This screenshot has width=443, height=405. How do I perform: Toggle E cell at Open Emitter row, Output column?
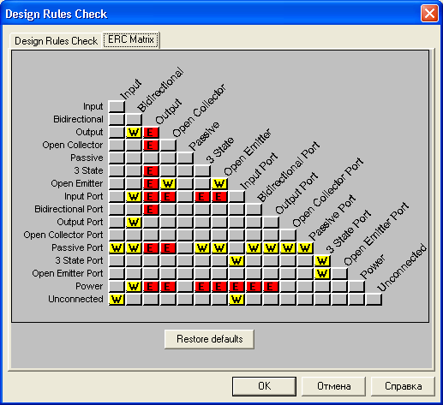[x=151, y=183]
